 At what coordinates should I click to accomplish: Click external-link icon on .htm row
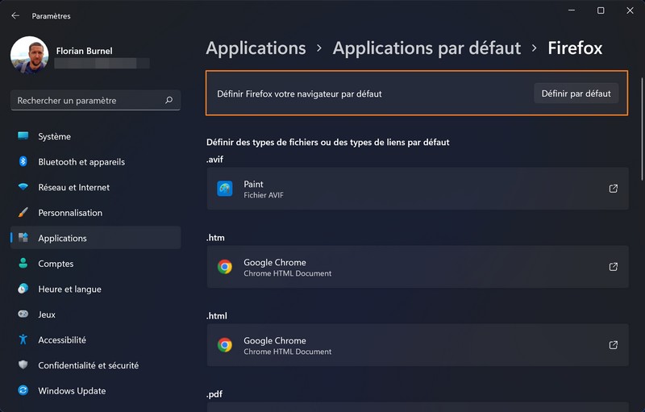pos(614,267)
